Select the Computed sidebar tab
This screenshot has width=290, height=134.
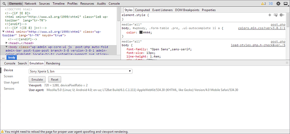point(142,10)
